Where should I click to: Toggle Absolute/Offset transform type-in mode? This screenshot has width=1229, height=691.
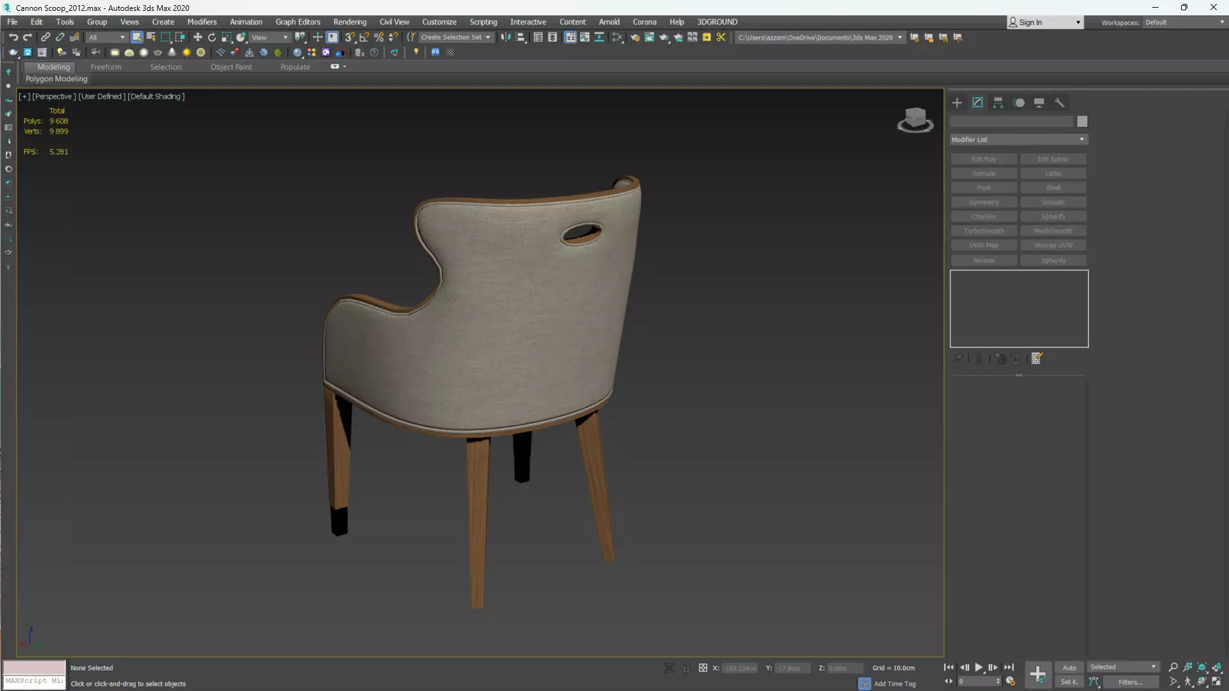click(703, 668)
